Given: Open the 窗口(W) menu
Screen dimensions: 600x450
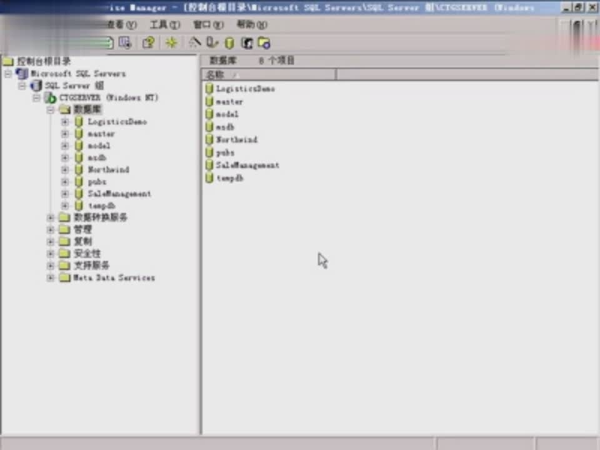Looking at the screenshot, I should [x=209, y=25].
